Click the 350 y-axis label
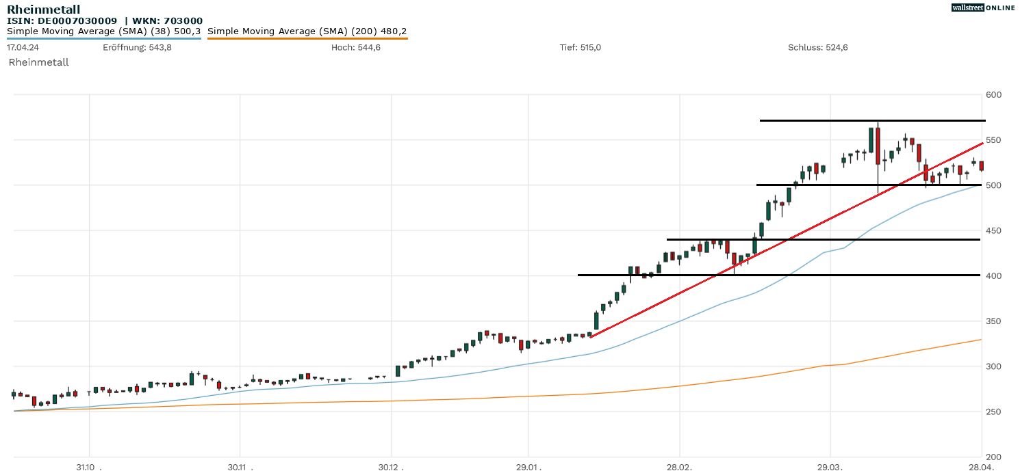This screenshot has width=1020, height=471. tap(993, 321)
